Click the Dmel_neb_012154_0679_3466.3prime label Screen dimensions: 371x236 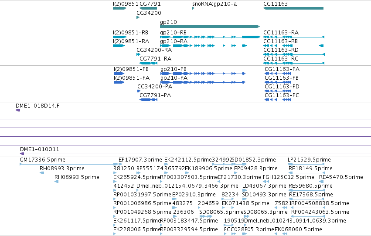(x=187, y=186)
